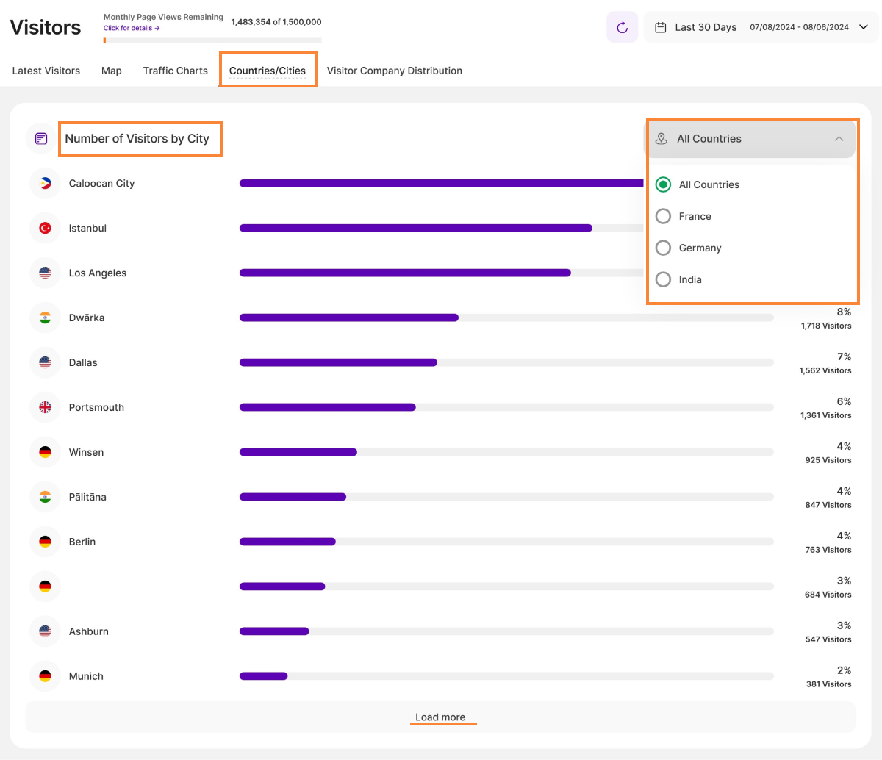Select the All Countries radio option

coord(663,184)
